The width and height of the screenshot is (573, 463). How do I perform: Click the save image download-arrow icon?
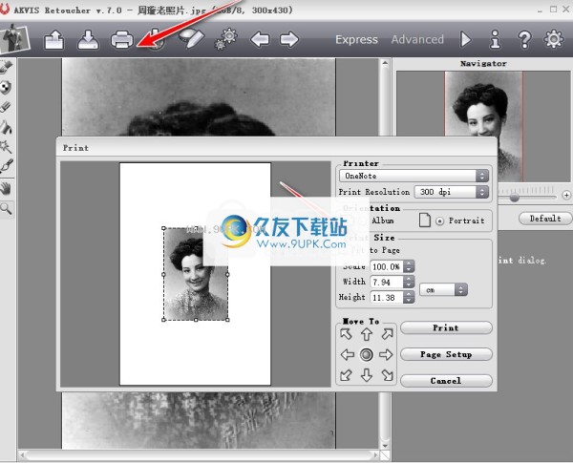point(88,39)
